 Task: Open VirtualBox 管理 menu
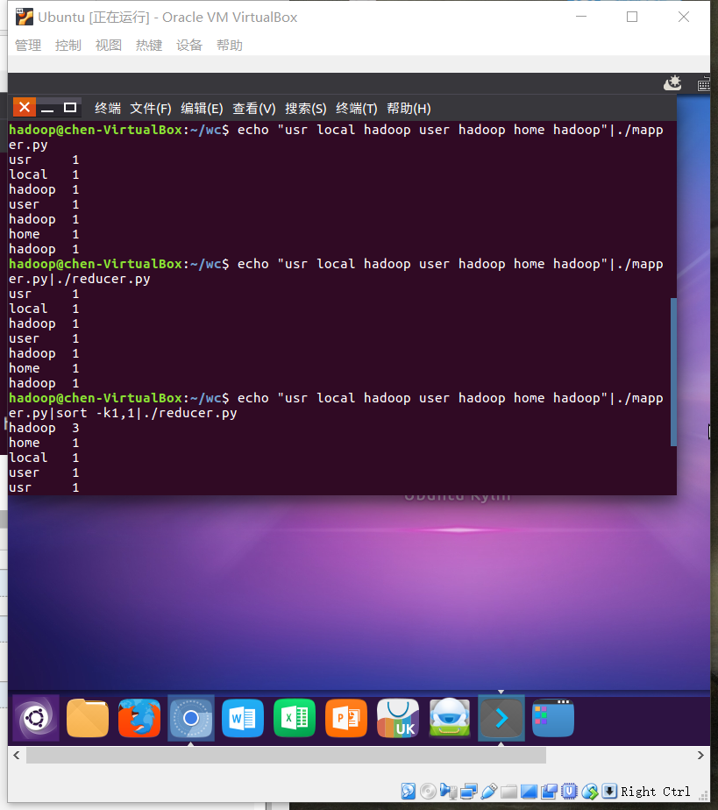(x=28, y=46)
